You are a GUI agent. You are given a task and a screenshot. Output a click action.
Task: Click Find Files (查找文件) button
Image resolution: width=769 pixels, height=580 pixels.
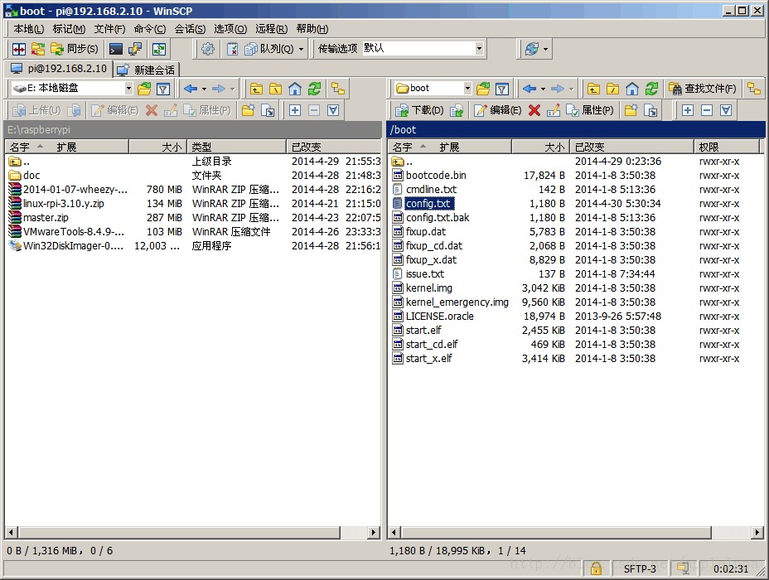click(703, 89)
